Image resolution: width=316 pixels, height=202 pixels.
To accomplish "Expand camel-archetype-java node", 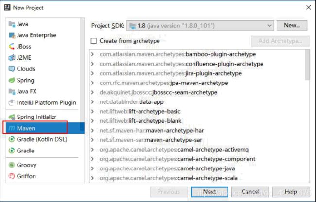I will [x=92, y=168].
